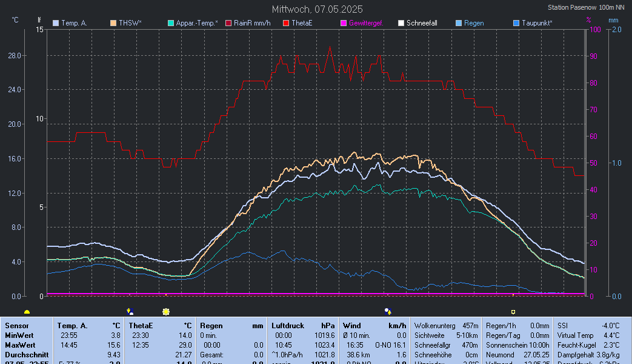Click the 'Luftdruck' column header

tap(288, 326)
